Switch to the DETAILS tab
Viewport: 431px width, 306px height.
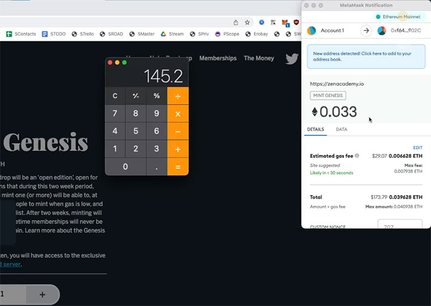(315, 130)
